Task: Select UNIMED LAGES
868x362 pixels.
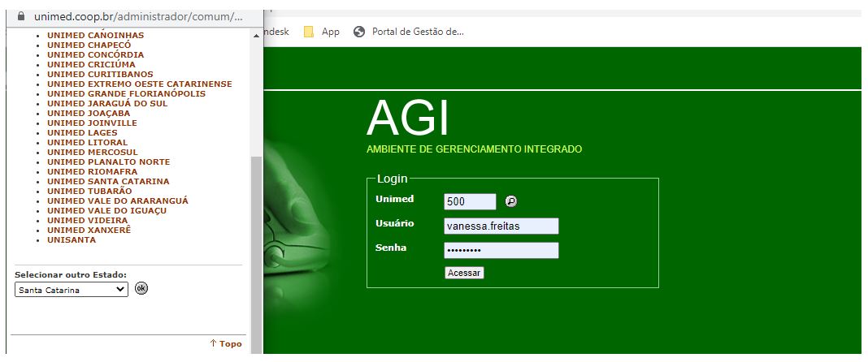Action: click(x=82, y=132)
